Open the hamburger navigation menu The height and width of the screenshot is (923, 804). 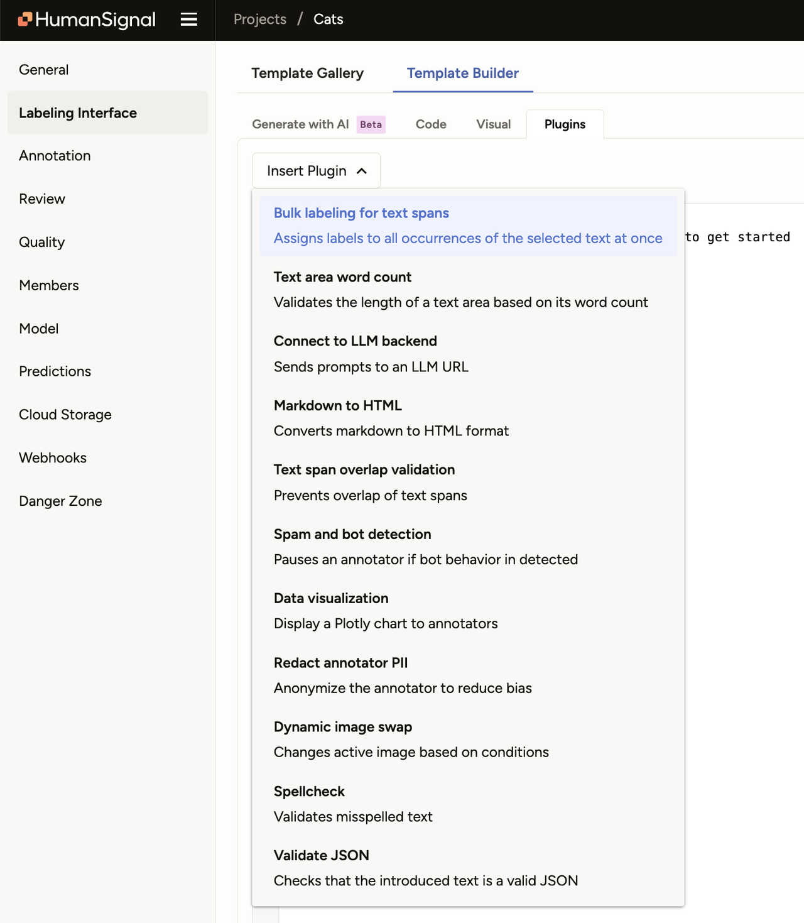(x=188, y=19)
